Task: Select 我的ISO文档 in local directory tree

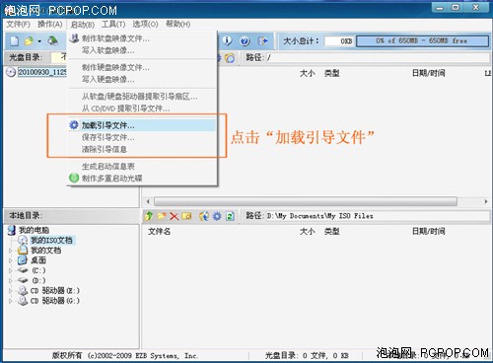Action: tap(51, 240)
